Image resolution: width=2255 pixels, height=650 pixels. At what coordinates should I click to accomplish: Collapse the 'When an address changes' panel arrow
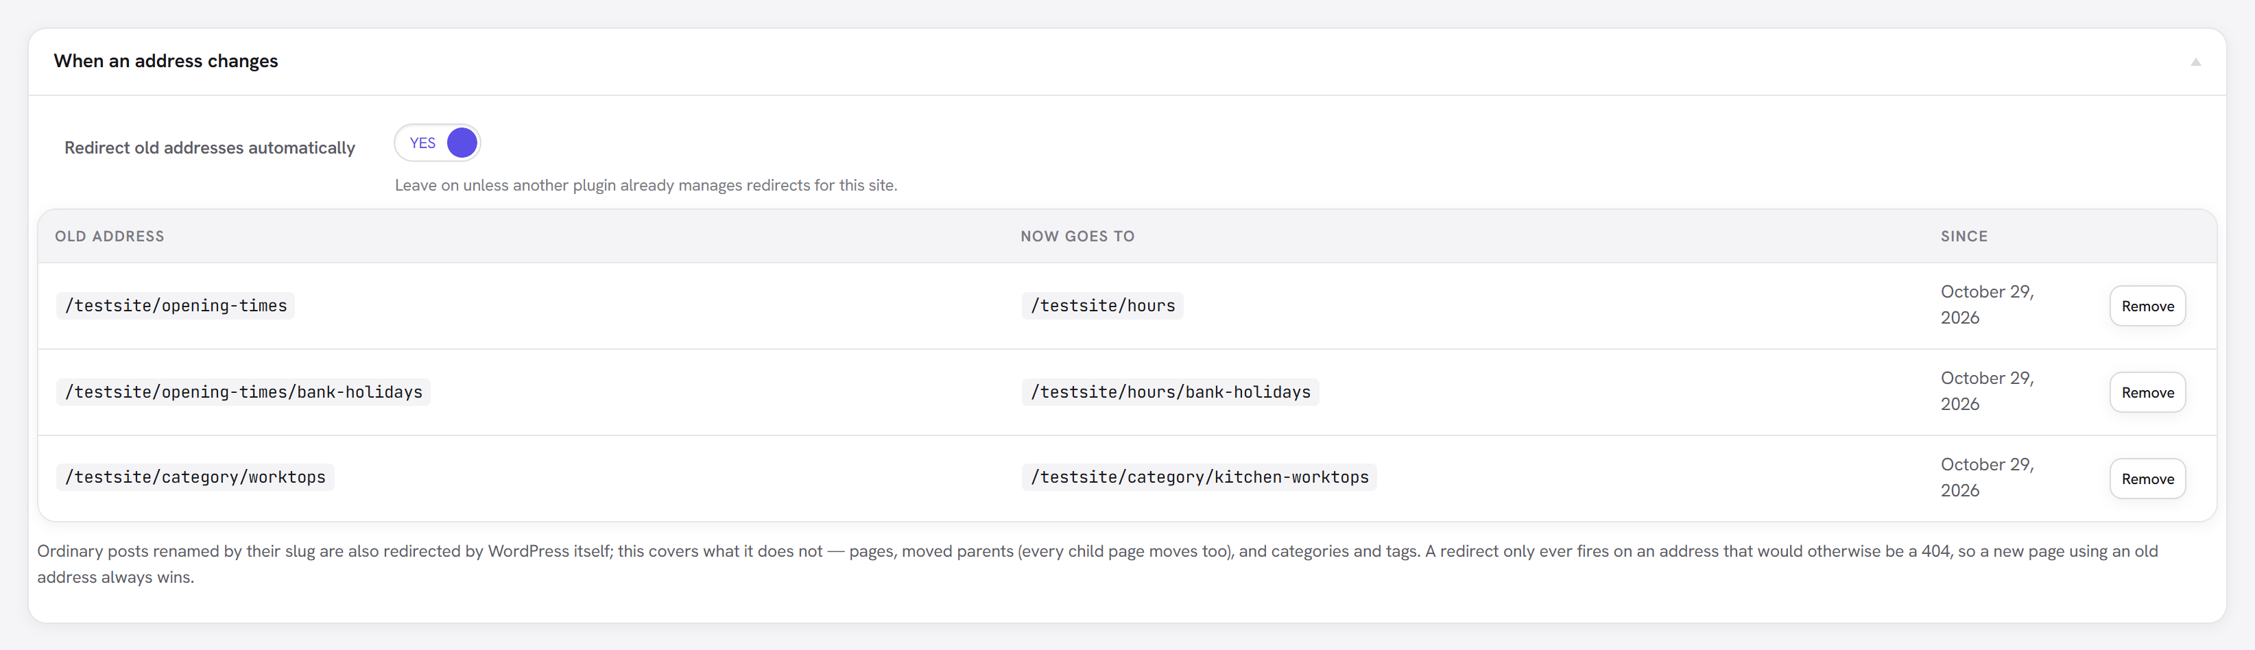[x=2195, y=62]
